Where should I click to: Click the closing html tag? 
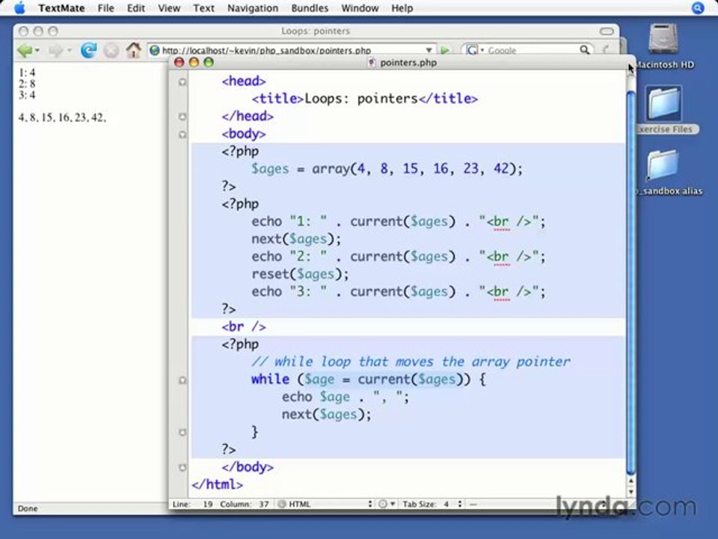(x=218, y=484)
